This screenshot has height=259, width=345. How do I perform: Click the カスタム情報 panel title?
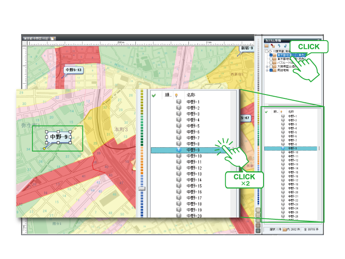pos(273,41)
